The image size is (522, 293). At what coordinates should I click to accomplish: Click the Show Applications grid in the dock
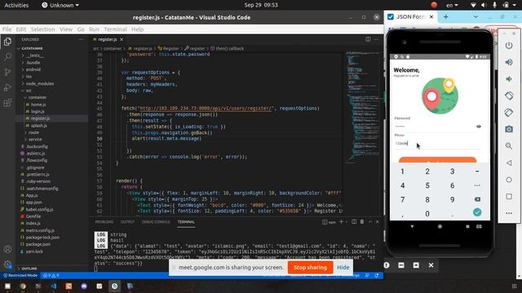tap(514, 286)
